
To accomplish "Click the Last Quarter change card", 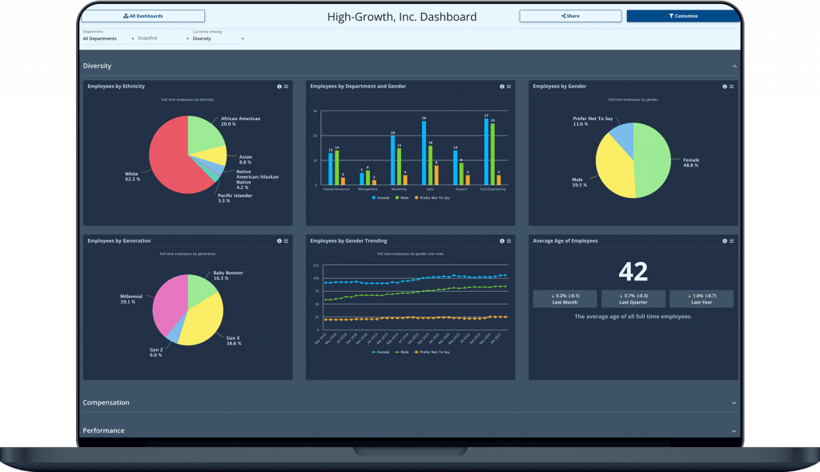I will (x=633, y=299).
